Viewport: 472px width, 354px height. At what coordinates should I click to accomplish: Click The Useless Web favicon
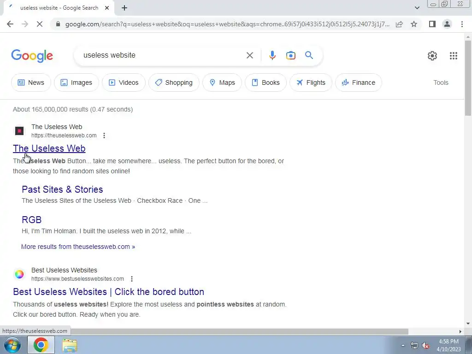pyautogui.click(x=19, y=131)
